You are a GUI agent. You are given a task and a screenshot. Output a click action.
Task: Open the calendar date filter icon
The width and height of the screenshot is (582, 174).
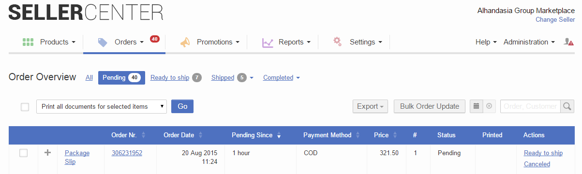click(476, 106)
